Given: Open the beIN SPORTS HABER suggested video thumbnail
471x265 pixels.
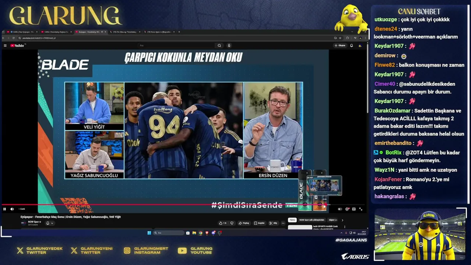Looking at the screenshot, I should (300, 227).
